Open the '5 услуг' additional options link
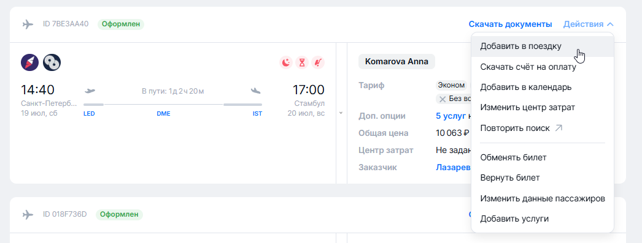Image resolution: width=642 pixels, height=243 pixels. point(451,116)
